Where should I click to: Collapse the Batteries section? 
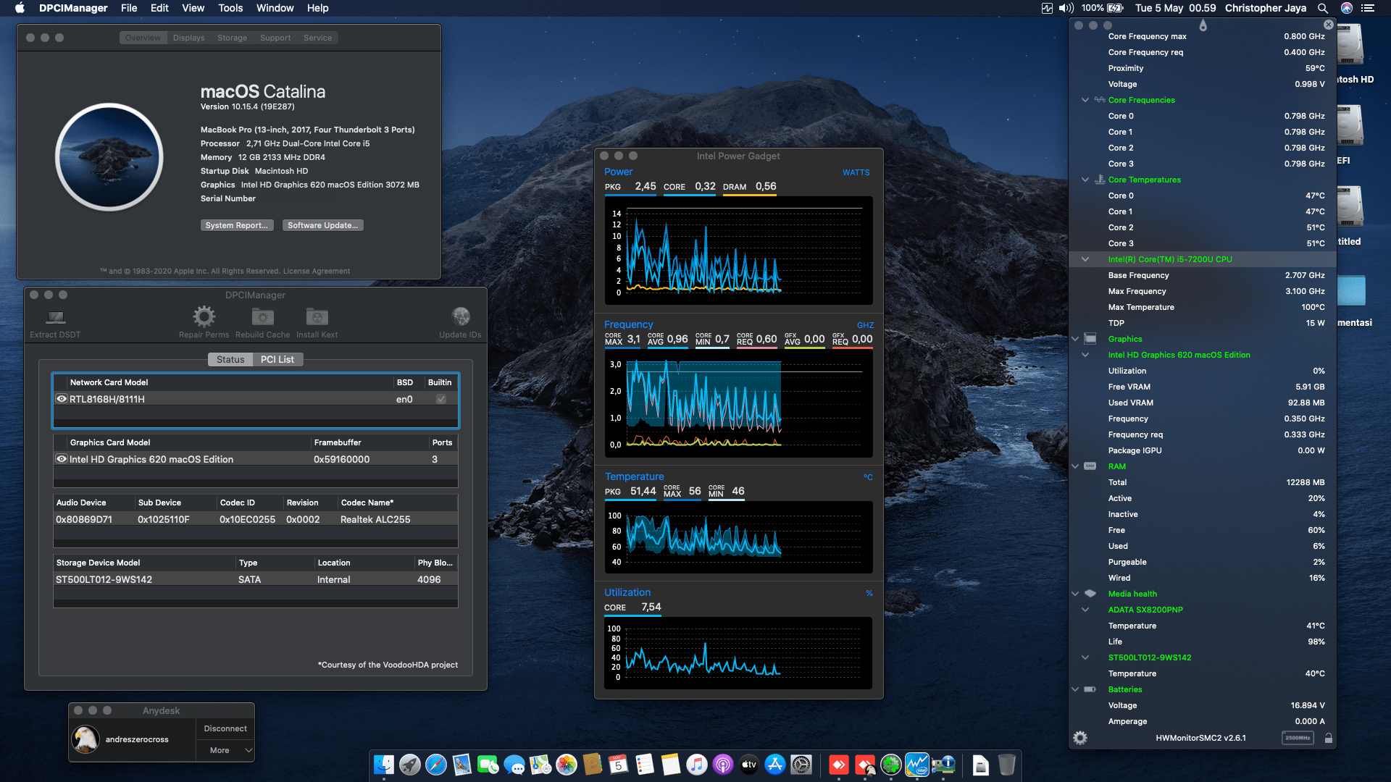tap(1076, 689)
